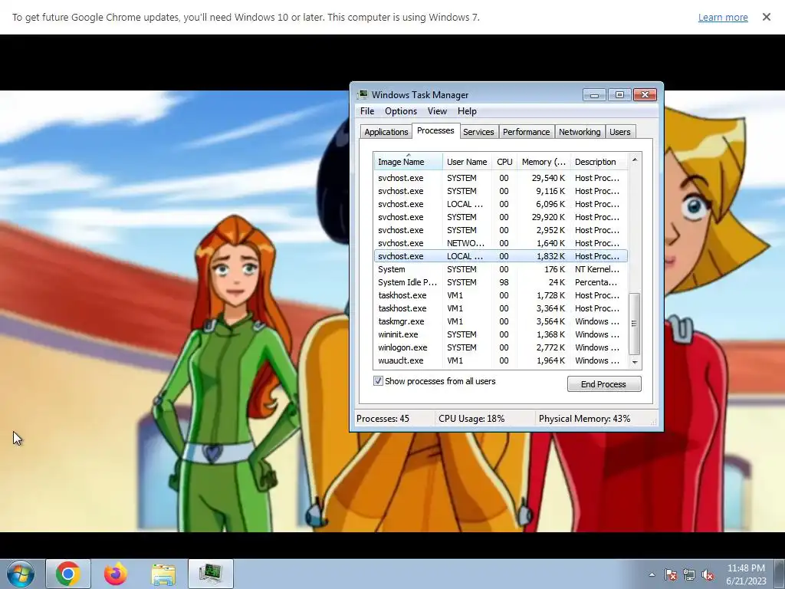The width and height of the screenshot is (785, 589).
Task: Open Action Center flag icon
Action: coord(670,574)
